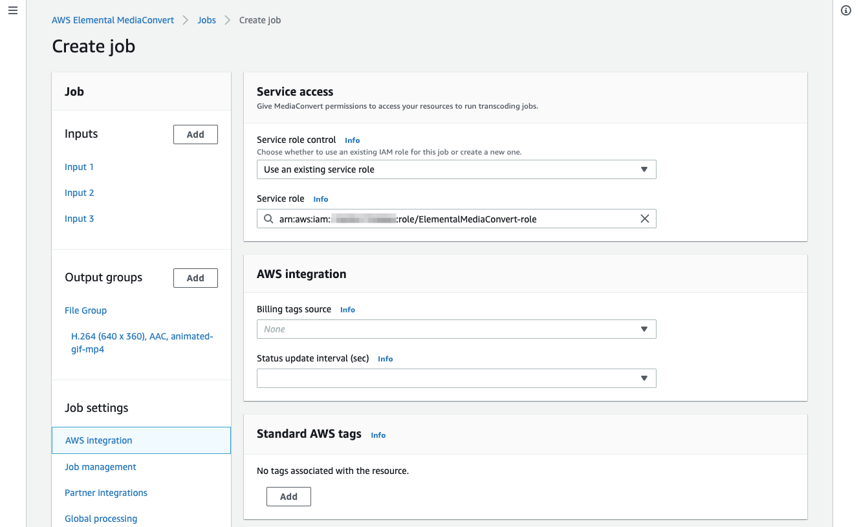The height and width of the screenshot is (527, 859).
Task: Click No tags associated with the resource text
Action: pos(332,471)
